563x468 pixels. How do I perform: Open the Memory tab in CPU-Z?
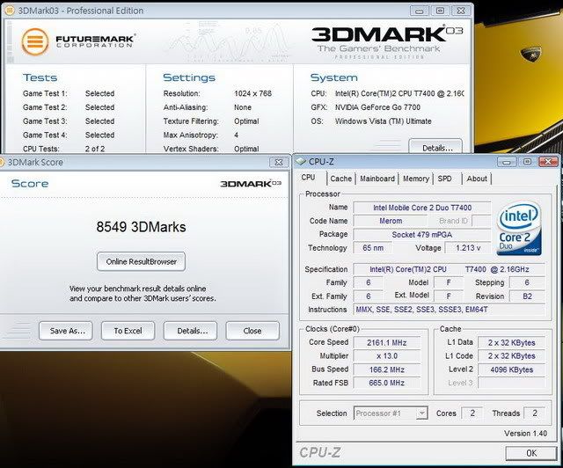[x=416, y=179]
